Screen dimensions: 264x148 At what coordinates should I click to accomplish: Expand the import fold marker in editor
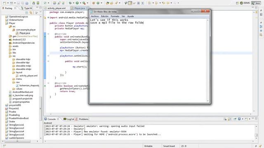(48, 18)
